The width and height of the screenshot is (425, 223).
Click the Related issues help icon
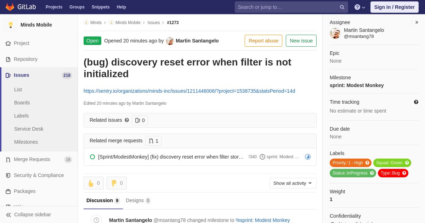click(127, 120)
